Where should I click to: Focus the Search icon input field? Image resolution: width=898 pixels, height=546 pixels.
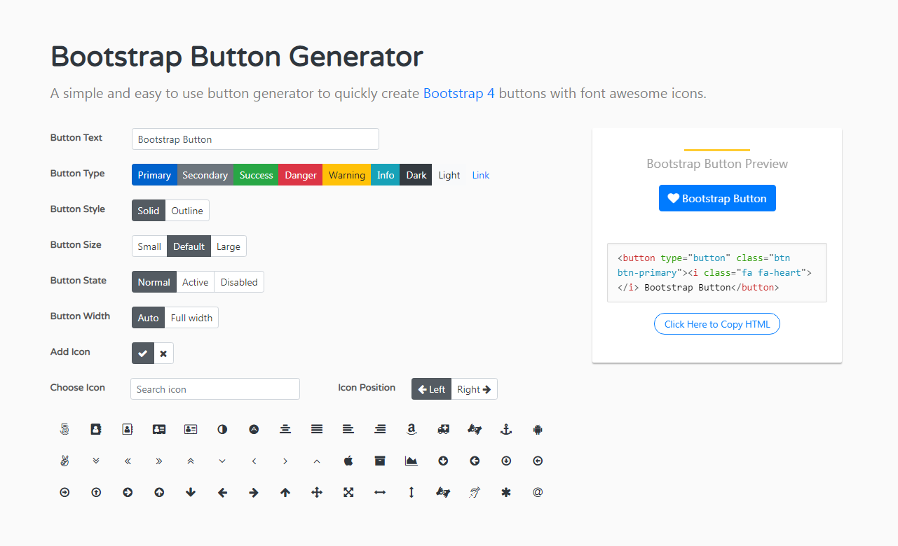(215, 389)
